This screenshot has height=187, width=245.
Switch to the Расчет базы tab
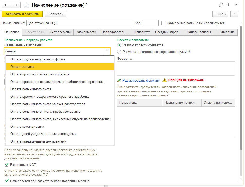point(34,32)
